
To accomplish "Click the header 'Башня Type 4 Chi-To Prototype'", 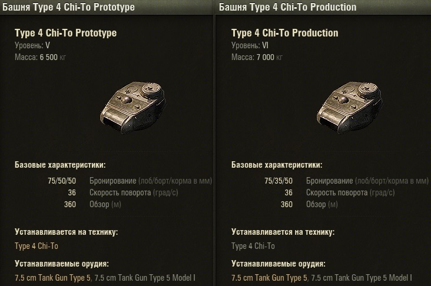I will coord(68,8).
